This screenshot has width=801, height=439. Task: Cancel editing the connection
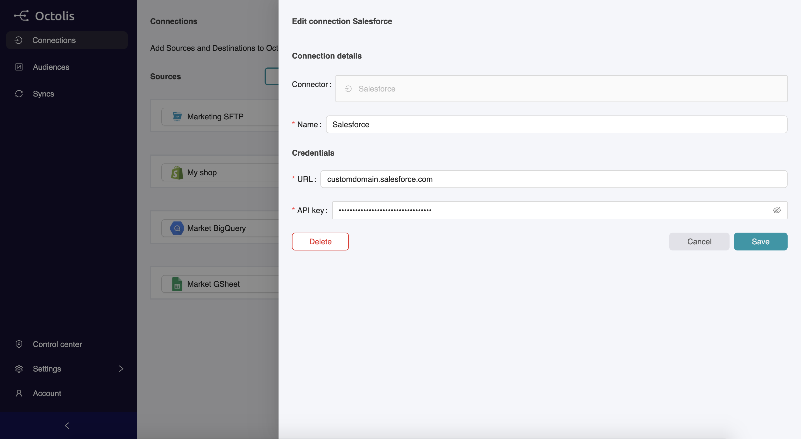[699, 242]
